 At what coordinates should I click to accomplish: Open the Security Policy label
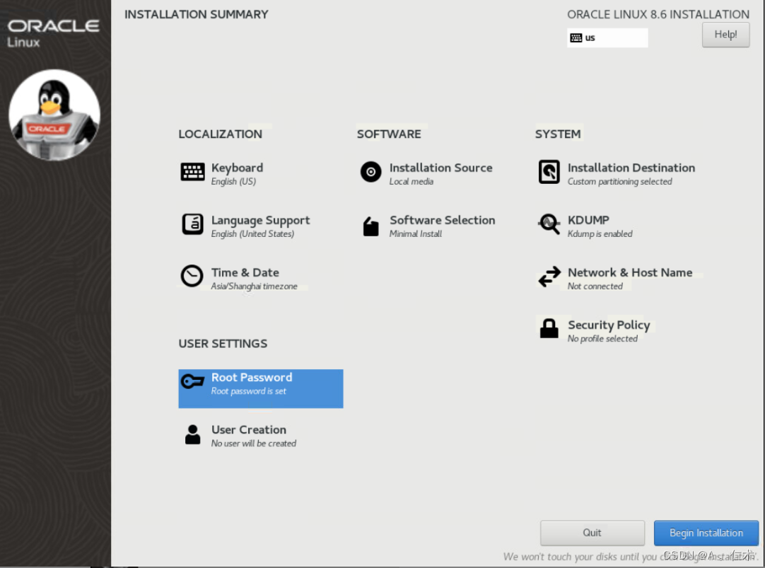click(609, 325)
